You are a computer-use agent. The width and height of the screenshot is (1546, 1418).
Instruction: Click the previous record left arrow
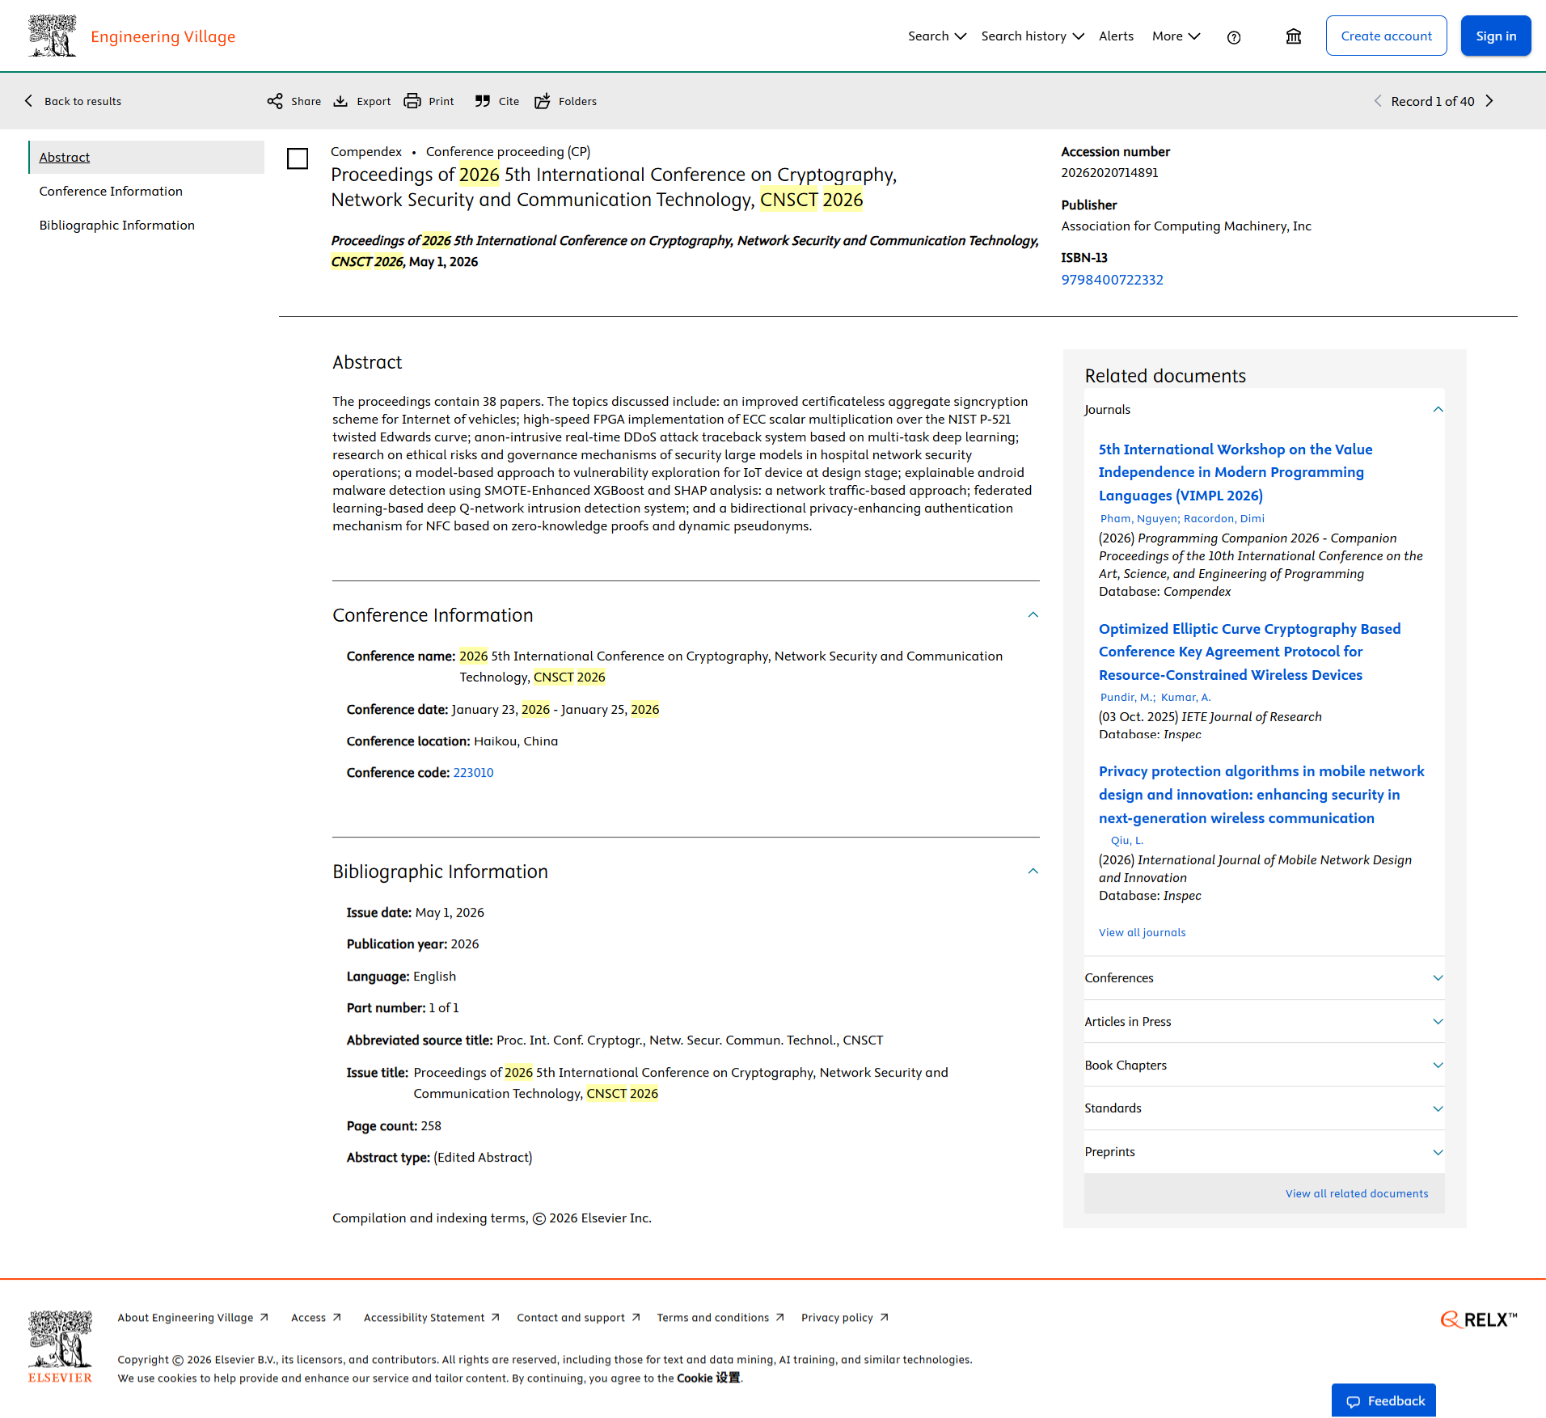[1378, 101]
